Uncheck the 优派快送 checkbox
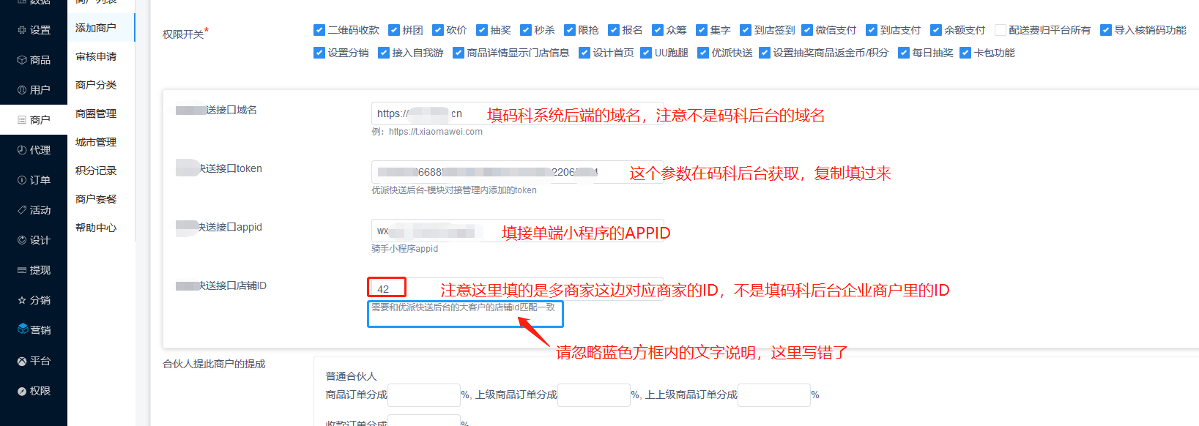The image size is (1199, 426). (x=703, y=53)
